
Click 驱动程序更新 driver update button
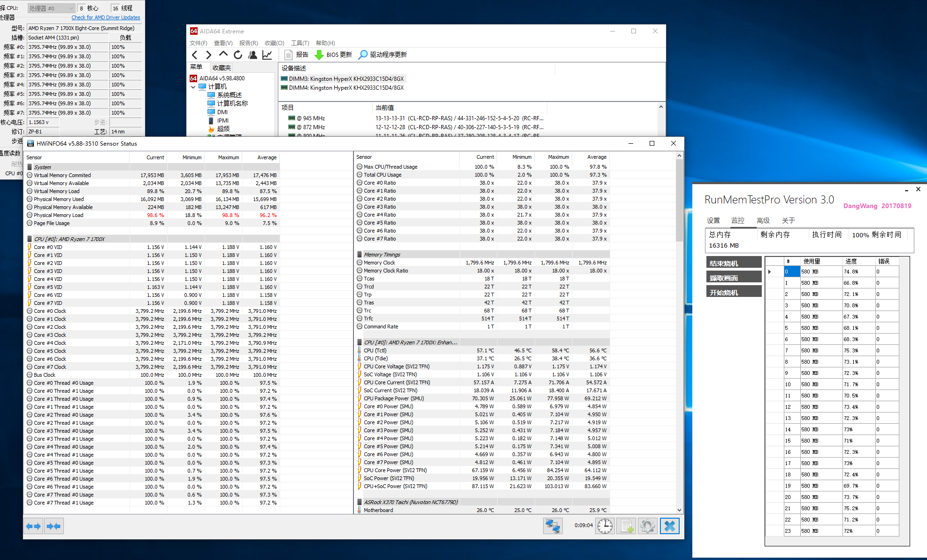pos(383,55)
